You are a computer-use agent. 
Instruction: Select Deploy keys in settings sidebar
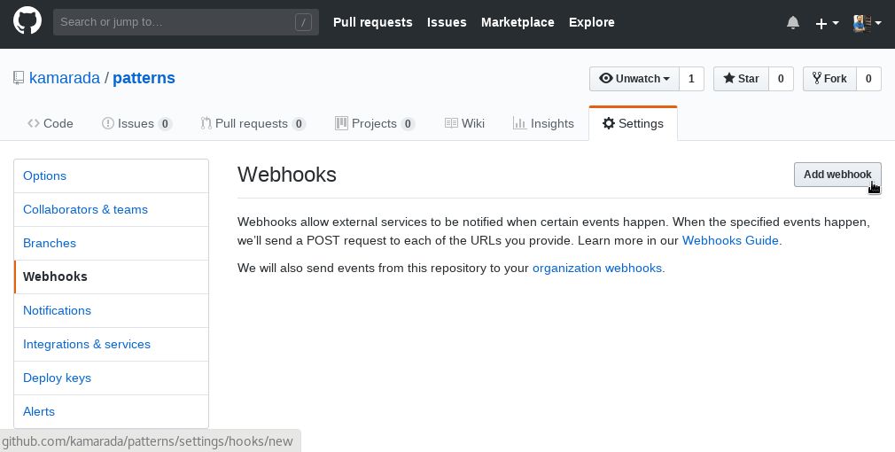tap(112, 378)
